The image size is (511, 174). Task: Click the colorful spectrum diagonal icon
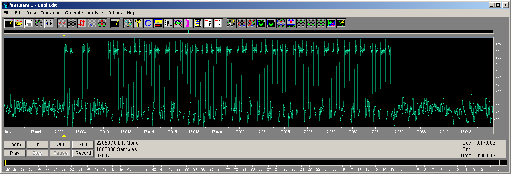click(x=331, y=23)
